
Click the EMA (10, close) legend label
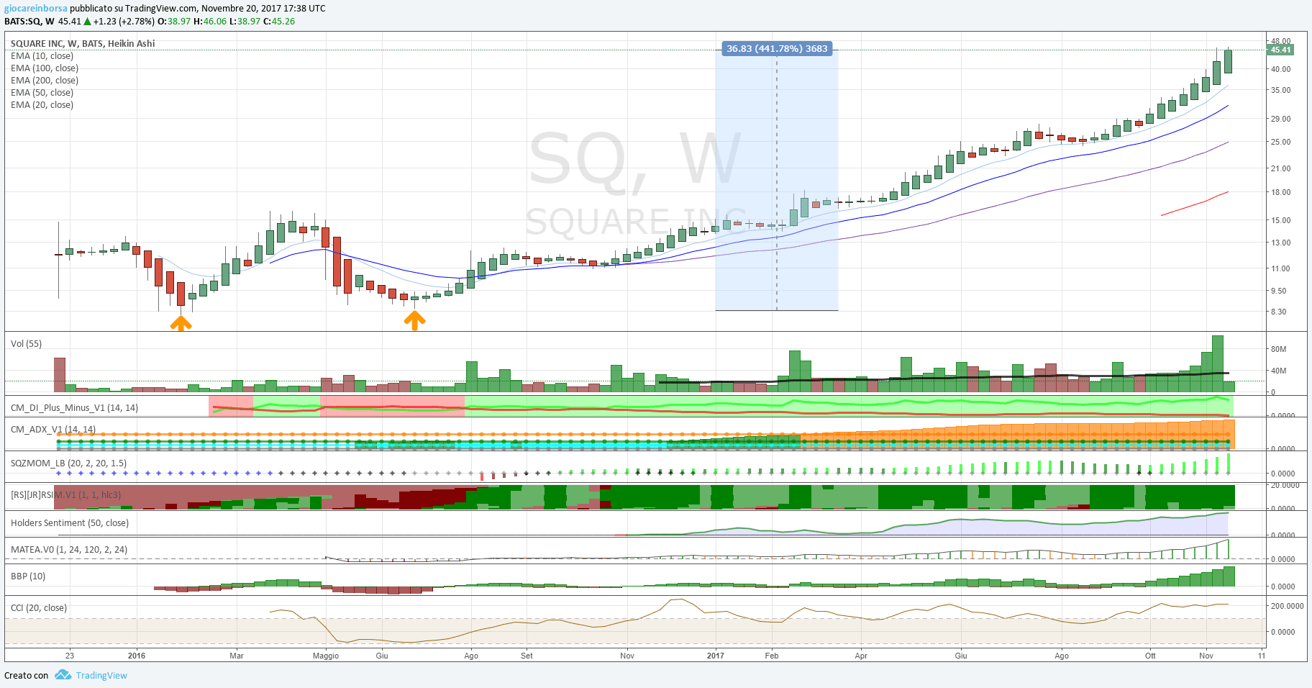pyautogui.click(x=42, y=56)
